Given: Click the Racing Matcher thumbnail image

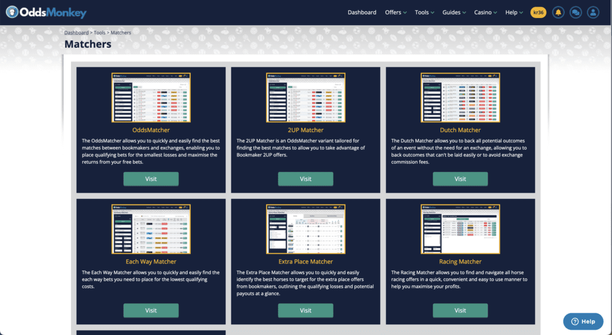Looking at the screenshot, I should (460, 229).
